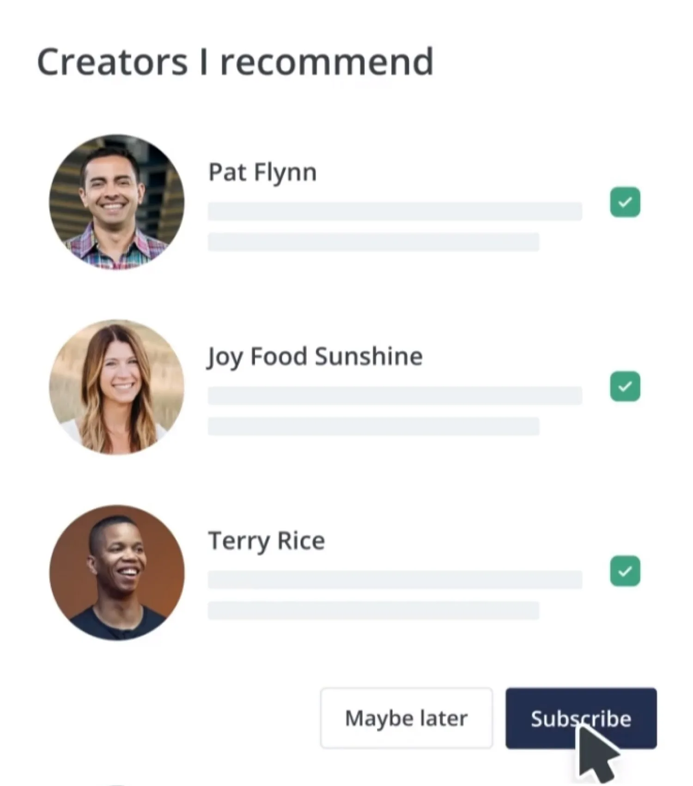
Task: Click the Terry Rice name text
Action: click(266, 541)
